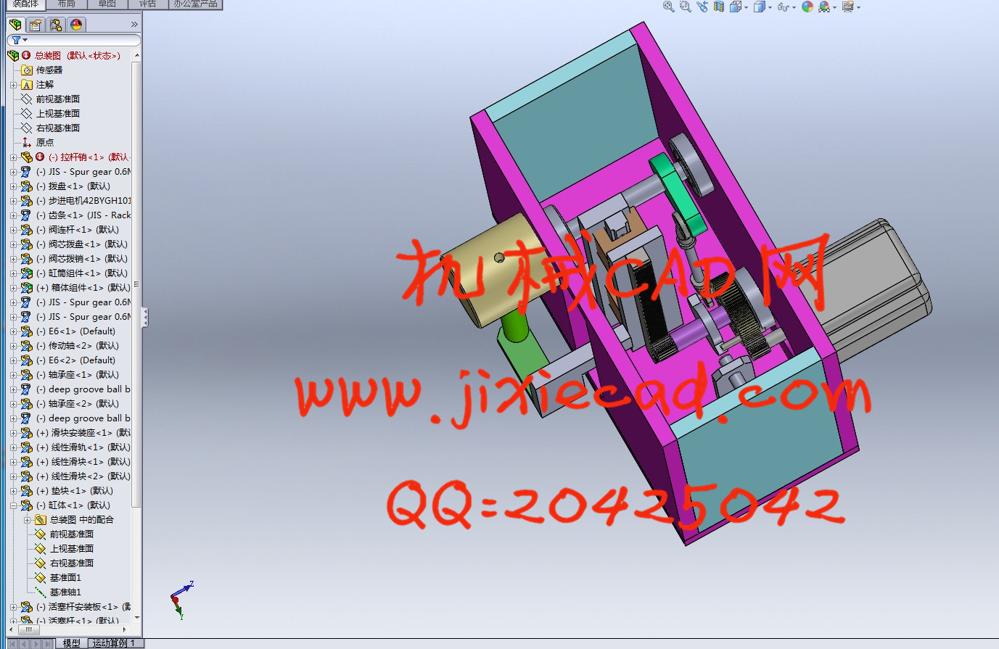Restore the Previous View
Screen dimensions: 999x649
tap(702, 7)
